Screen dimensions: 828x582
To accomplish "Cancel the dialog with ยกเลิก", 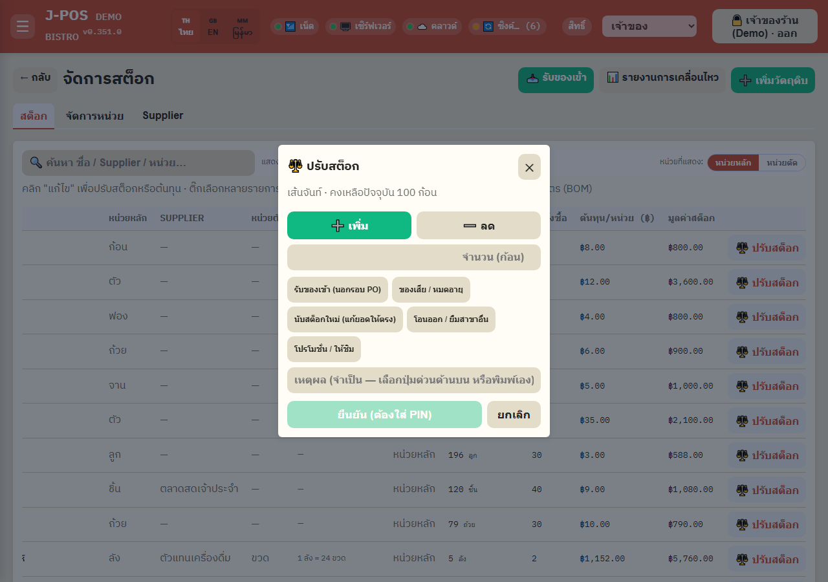I will pos(514,415).
